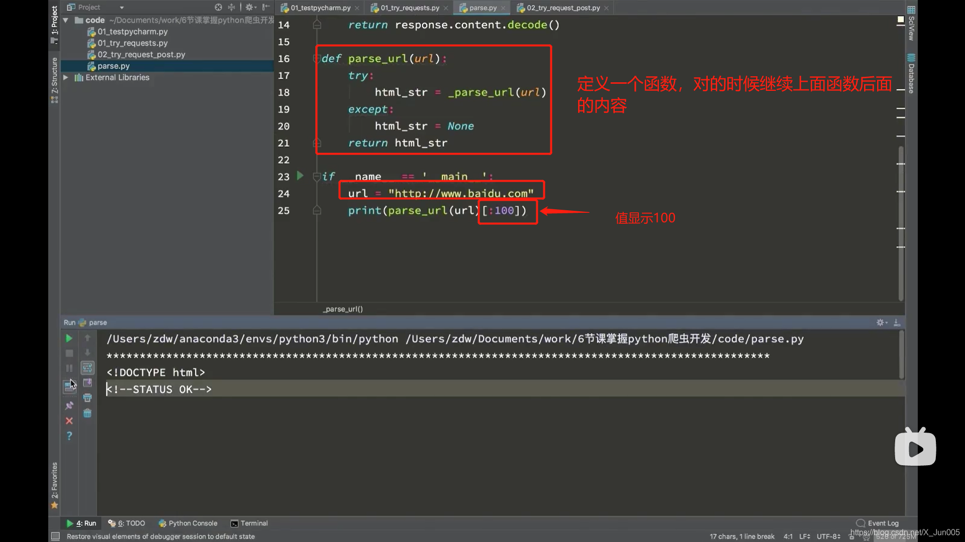The width and height of the screenshot is (965, 542).
Task: Close Run tab with red X icon
Action: (69, 421)
